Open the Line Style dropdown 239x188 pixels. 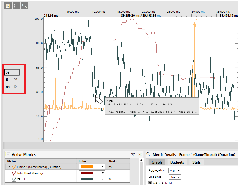[x=175, y=177]
